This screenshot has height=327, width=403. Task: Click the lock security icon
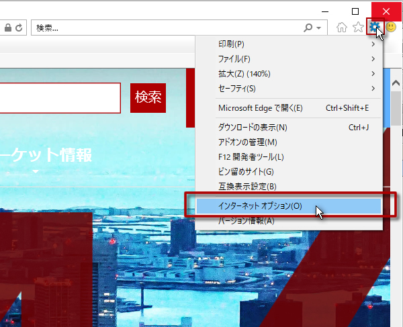(x=7, y=28)
